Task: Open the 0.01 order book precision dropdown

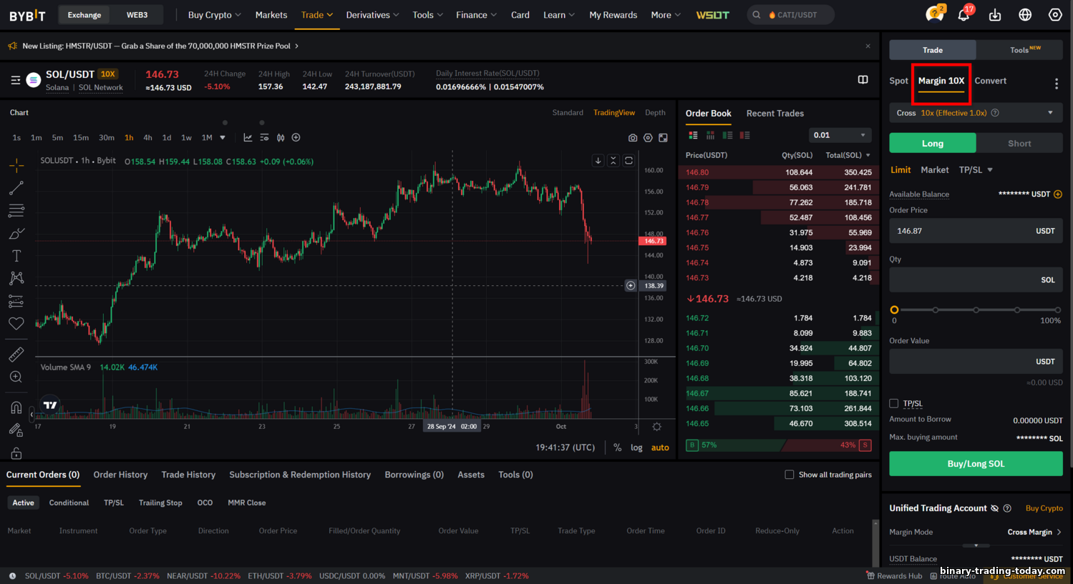Action: point(839,135)
